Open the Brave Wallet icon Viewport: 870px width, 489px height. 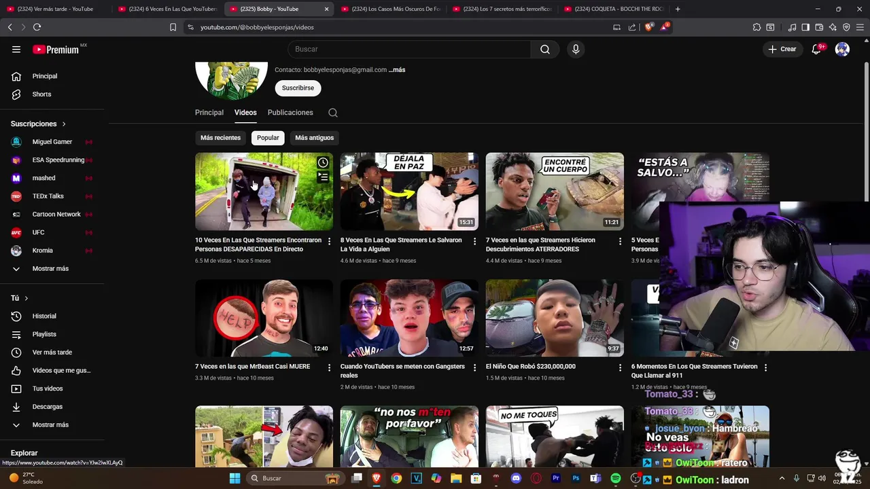pyautogui.click(x=819, y=27)
